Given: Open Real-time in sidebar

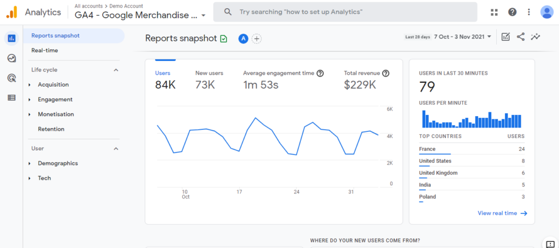Looking at the screenshot, I should [45, 51].
